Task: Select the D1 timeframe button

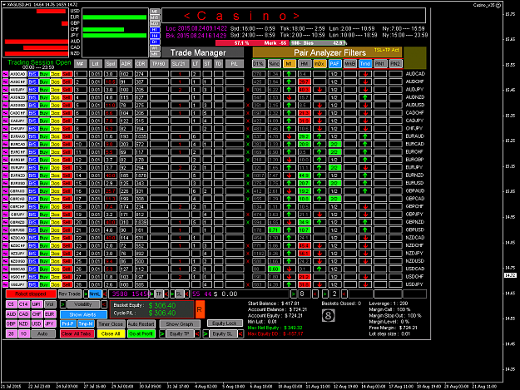Action: [155, 42]
